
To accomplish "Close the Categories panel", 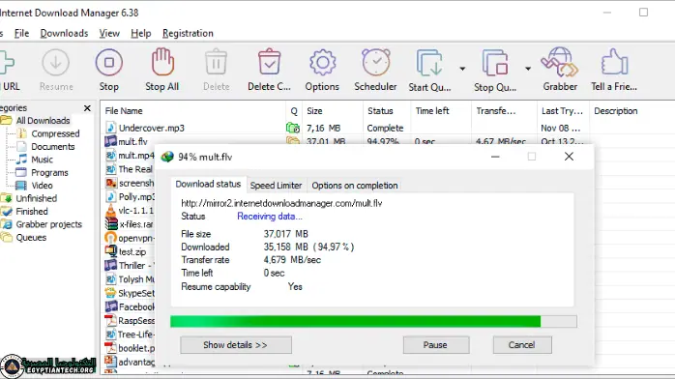I will click(x=87, y=108).
